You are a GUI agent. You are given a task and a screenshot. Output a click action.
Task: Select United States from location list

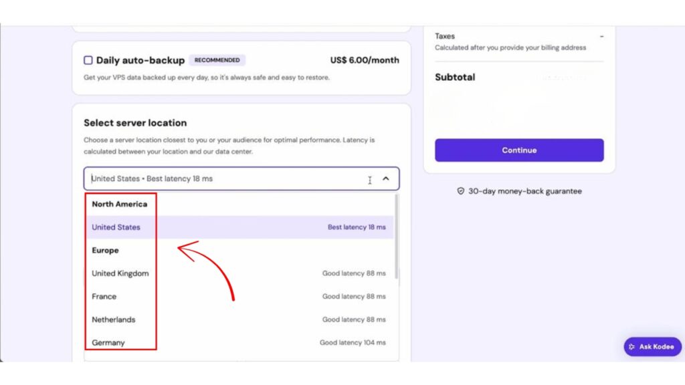click(x=116, y=227)
